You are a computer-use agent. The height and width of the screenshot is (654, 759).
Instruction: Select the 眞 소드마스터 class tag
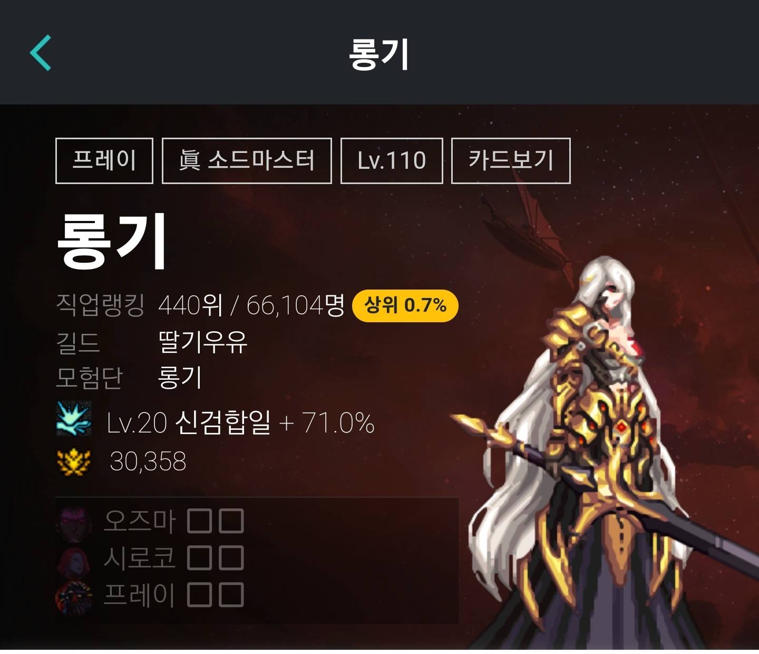coord(247,161)
